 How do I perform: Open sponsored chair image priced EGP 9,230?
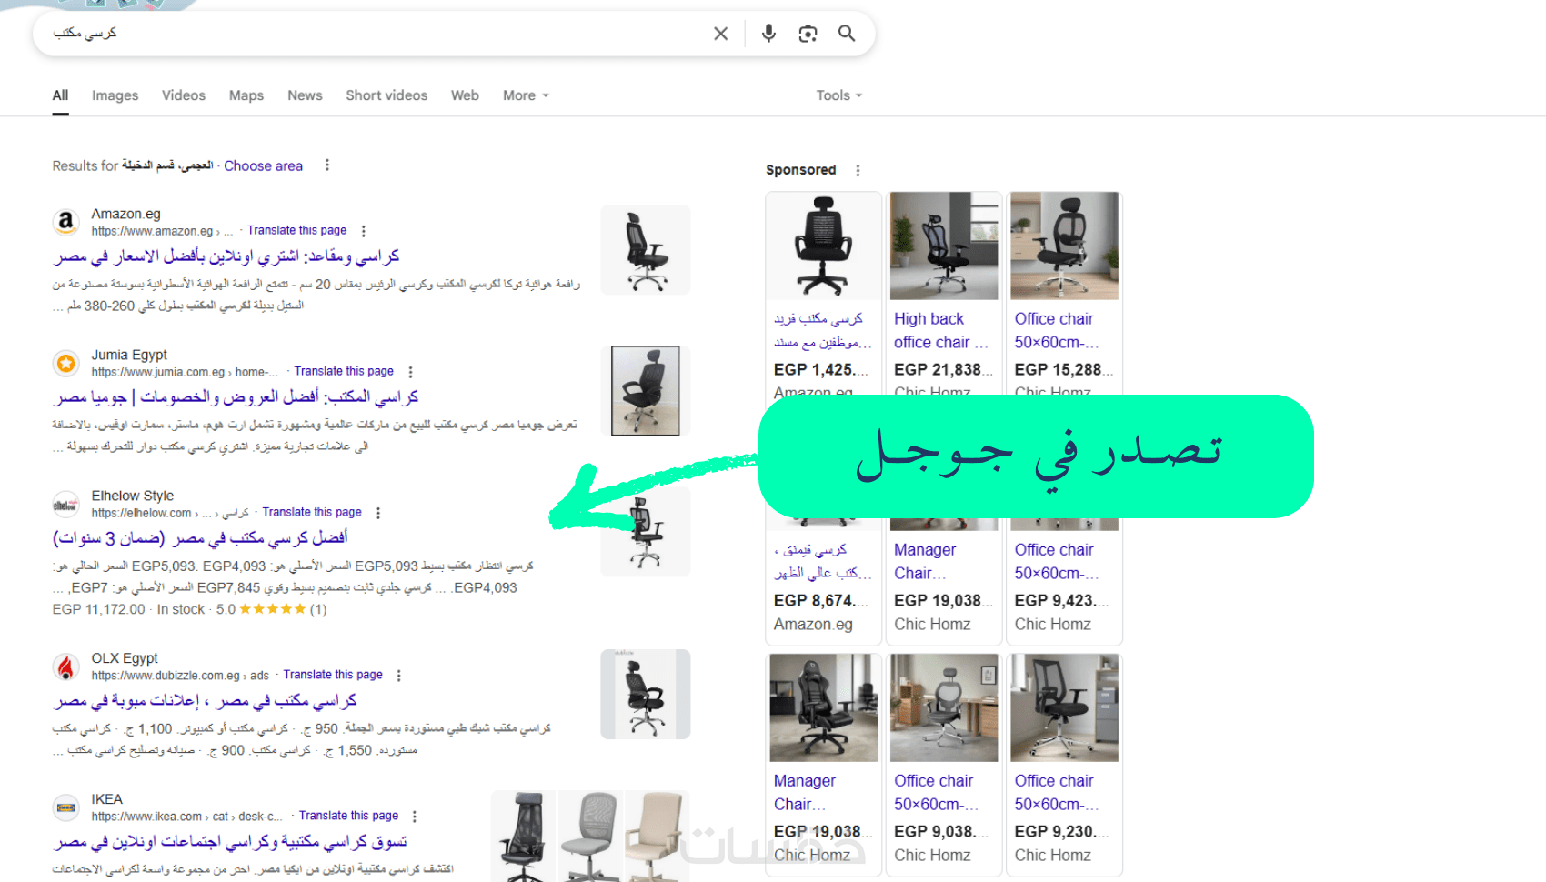click(x=1064, y=707)
